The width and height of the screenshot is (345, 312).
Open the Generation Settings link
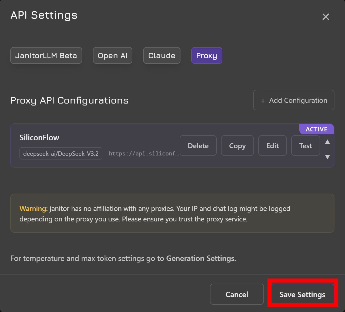201,258
